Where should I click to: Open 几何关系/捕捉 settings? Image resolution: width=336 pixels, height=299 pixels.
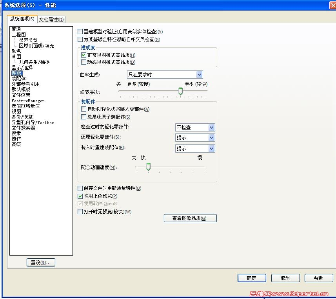[x=34, y=62]
